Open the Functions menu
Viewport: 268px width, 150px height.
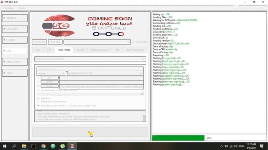tap(8, 8)
